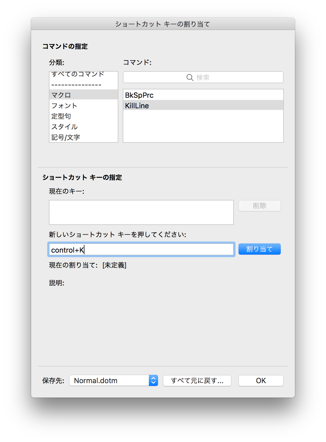Select スタイル in the category list
This screenshot has height=442, width=326.
point(84,127)
